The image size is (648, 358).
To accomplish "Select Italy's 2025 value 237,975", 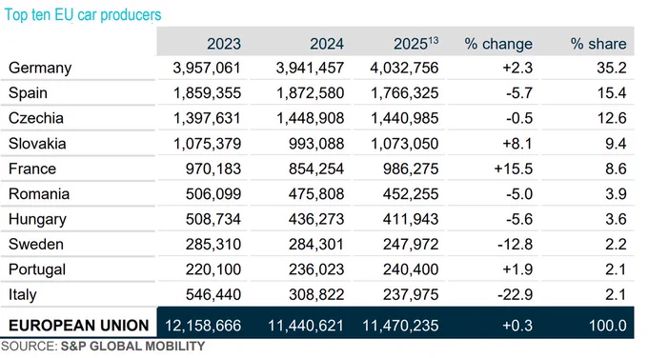I will click(x=411, y=295).
